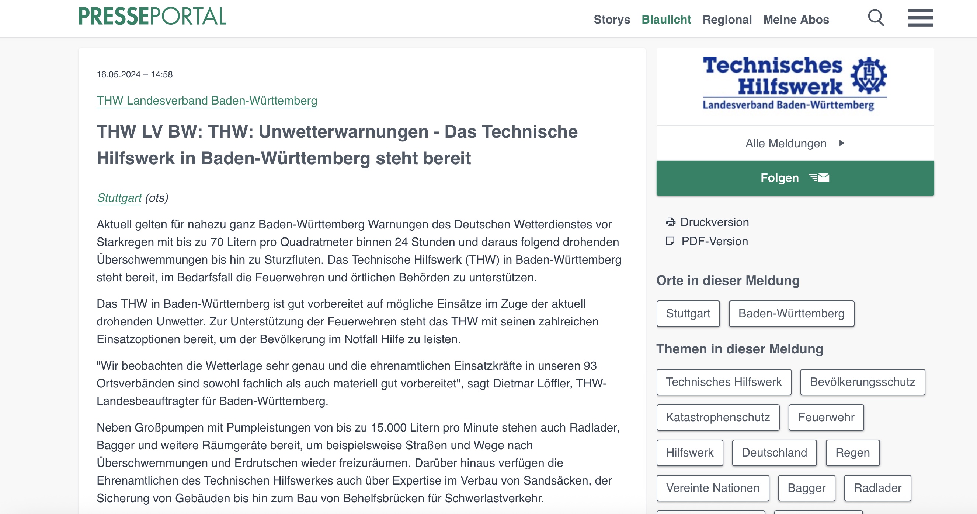Open the search magnifier icon
The image size is (977, 514).
point(876,18)
